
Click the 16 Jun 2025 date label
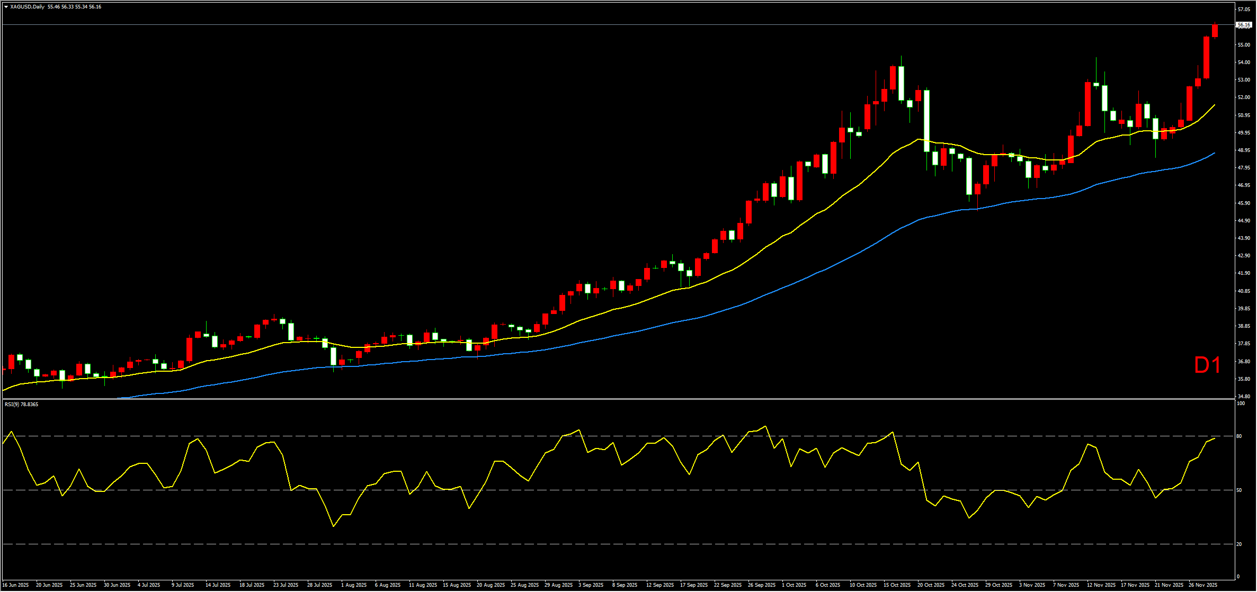[x=16, y=585]
